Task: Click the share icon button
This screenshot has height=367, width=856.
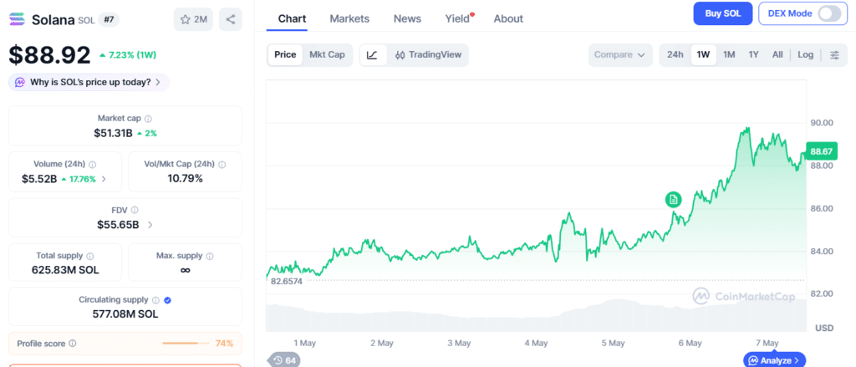Action: click(231, 20)
